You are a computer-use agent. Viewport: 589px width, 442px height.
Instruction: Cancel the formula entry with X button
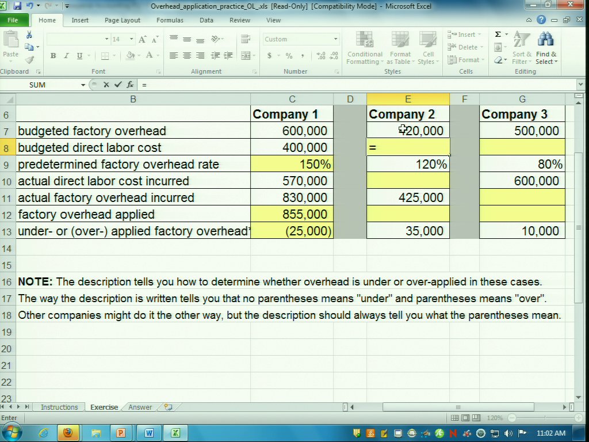106,85
